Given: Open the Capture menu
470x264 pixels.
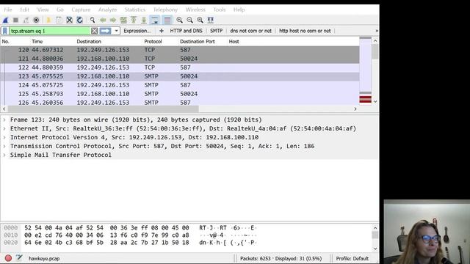Looking at the screenshot, I should pos(81,10).
